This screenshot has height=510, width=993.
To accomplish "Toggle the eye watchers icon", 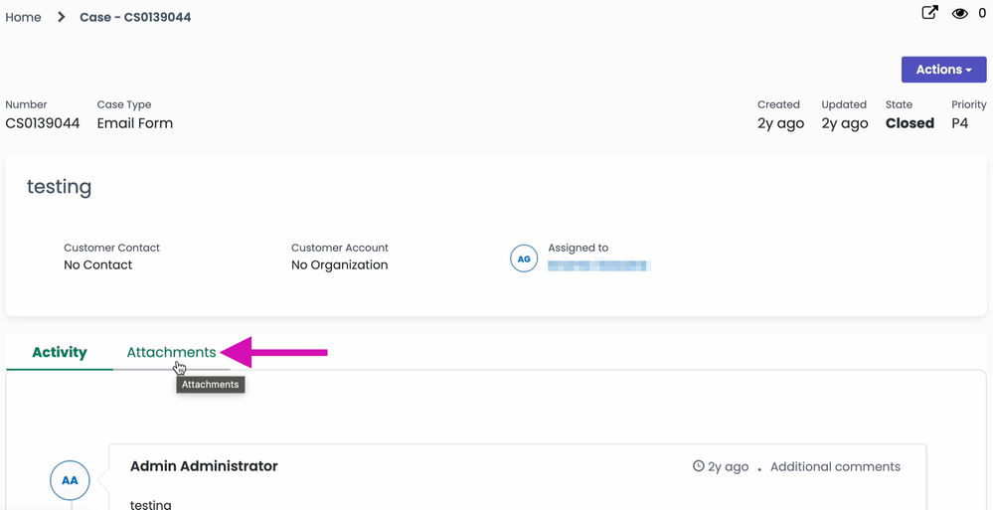I will coord(959,14).
